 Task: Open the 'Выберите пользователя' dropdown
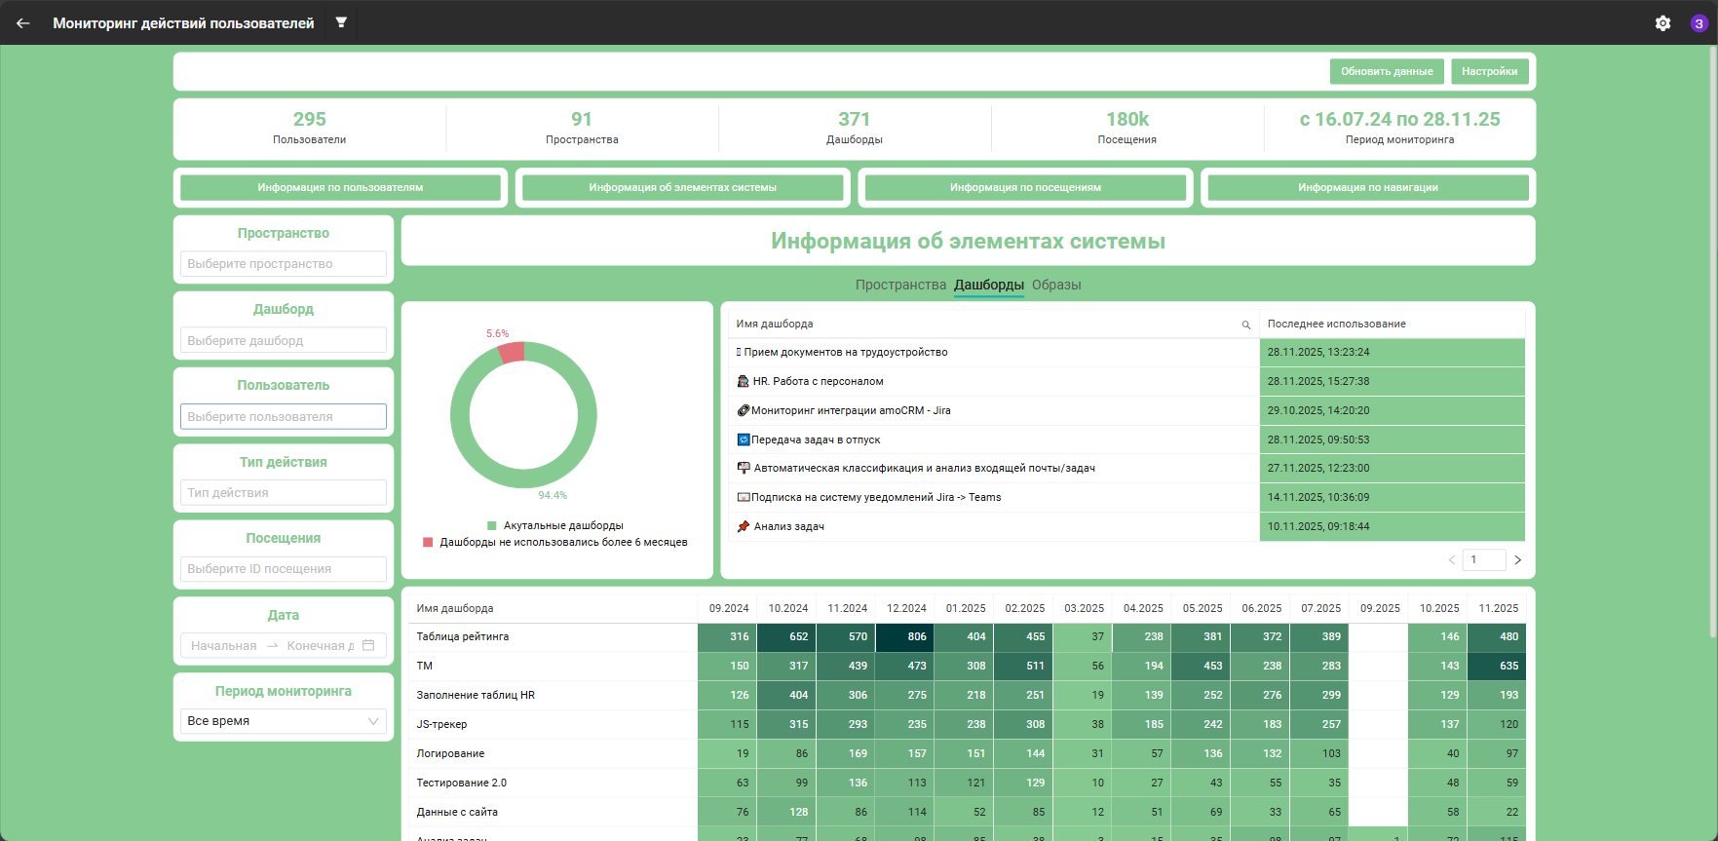pyautogui.click(x=284, y=416)
